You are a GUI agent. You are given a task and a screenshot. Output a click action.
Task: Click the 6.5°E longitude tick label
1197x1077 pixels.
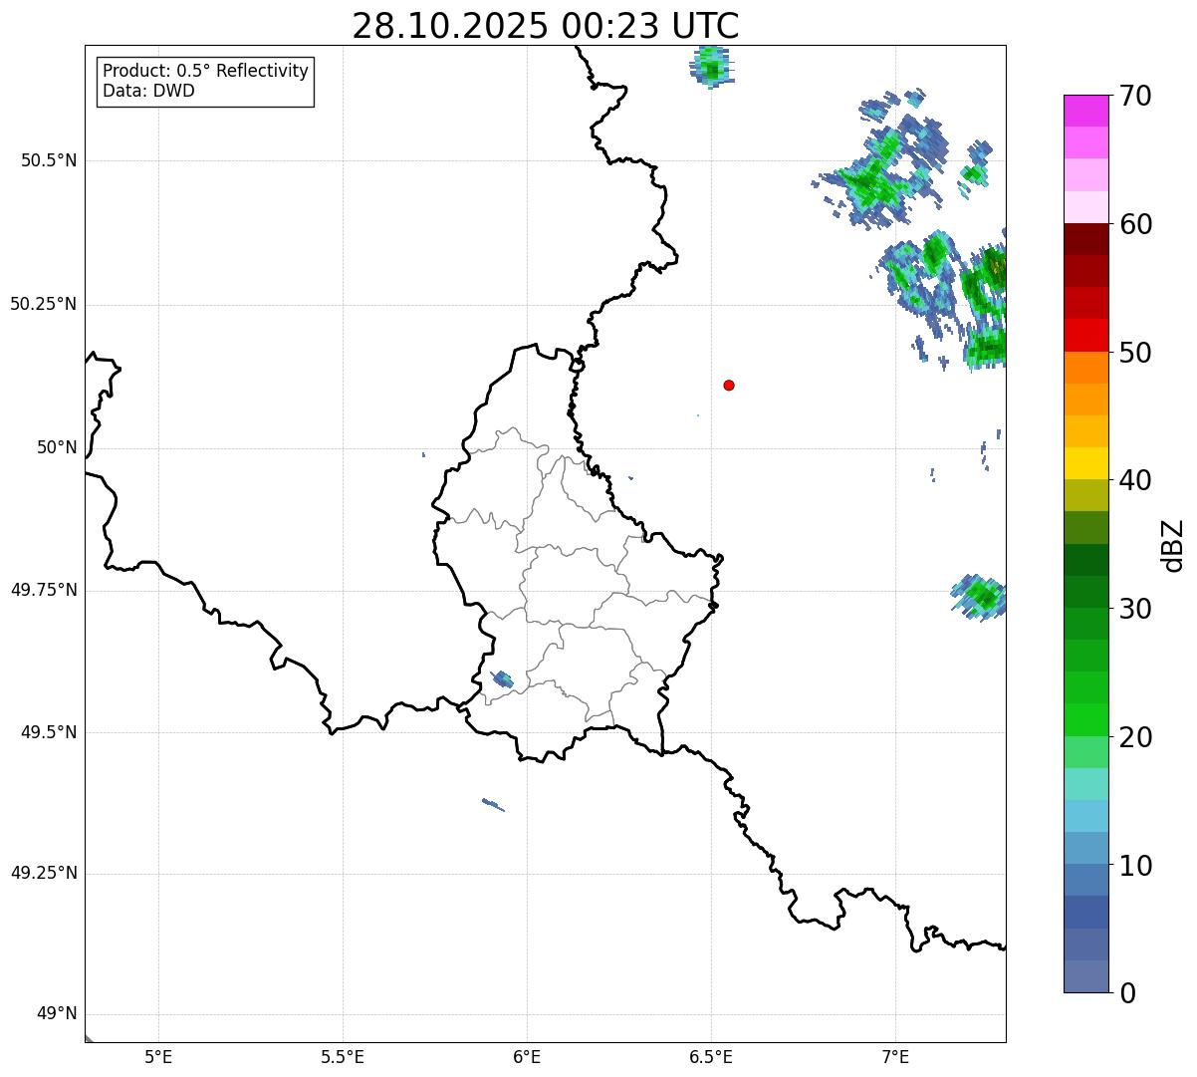(x=711, y=1056)
